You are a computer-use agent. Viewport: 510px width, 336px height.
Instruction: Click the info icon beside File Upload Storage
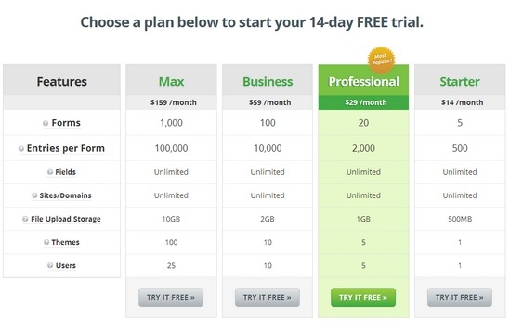click(x=25, y=219)
